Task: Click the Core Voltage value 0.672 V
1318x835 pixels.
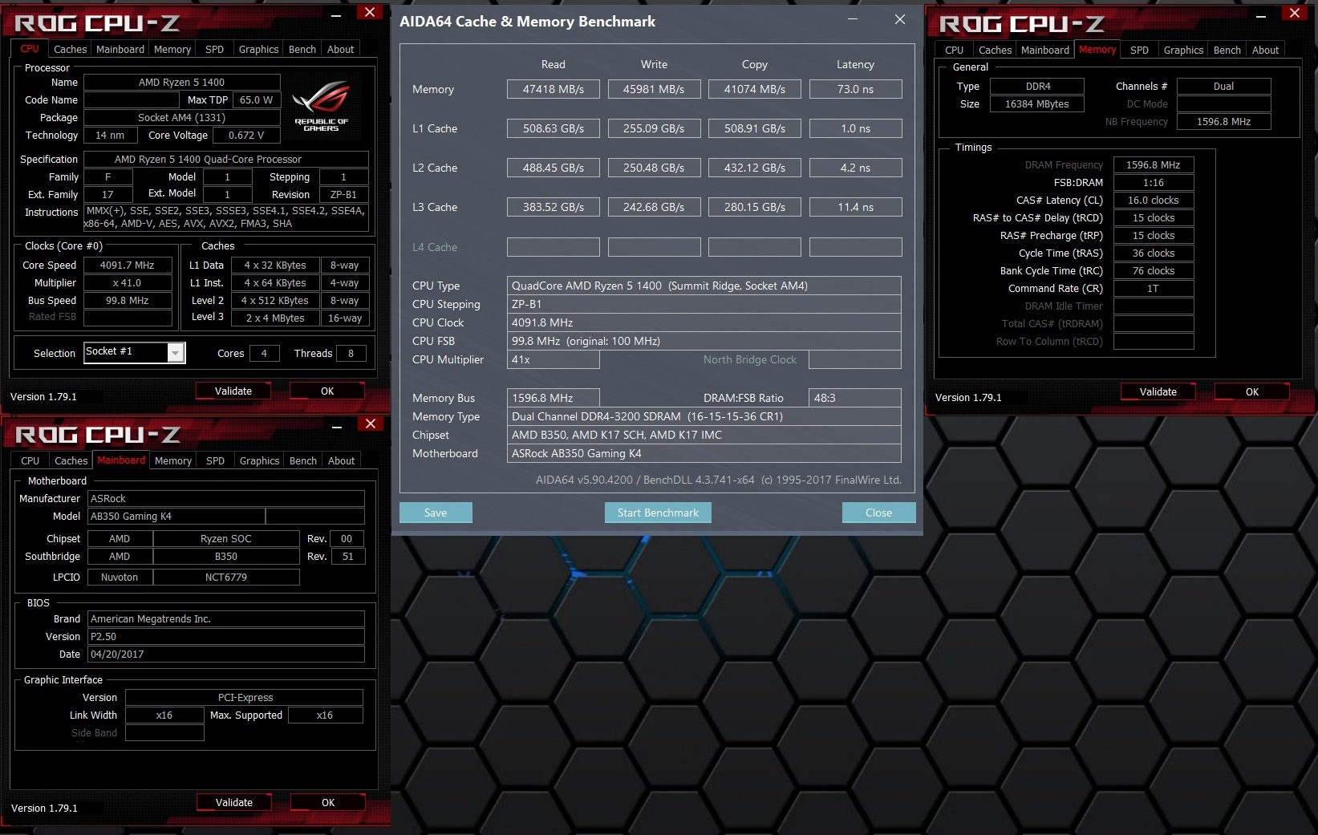Action: [246, 135]
